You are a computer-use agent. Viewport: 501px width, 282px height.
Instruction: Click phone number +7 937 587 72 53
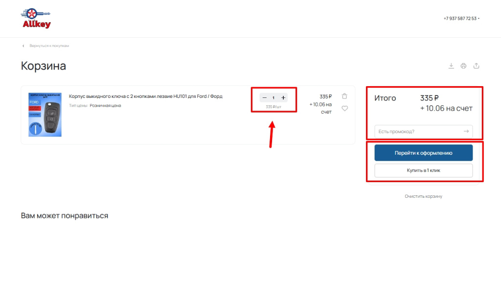(x=459, y=19)
